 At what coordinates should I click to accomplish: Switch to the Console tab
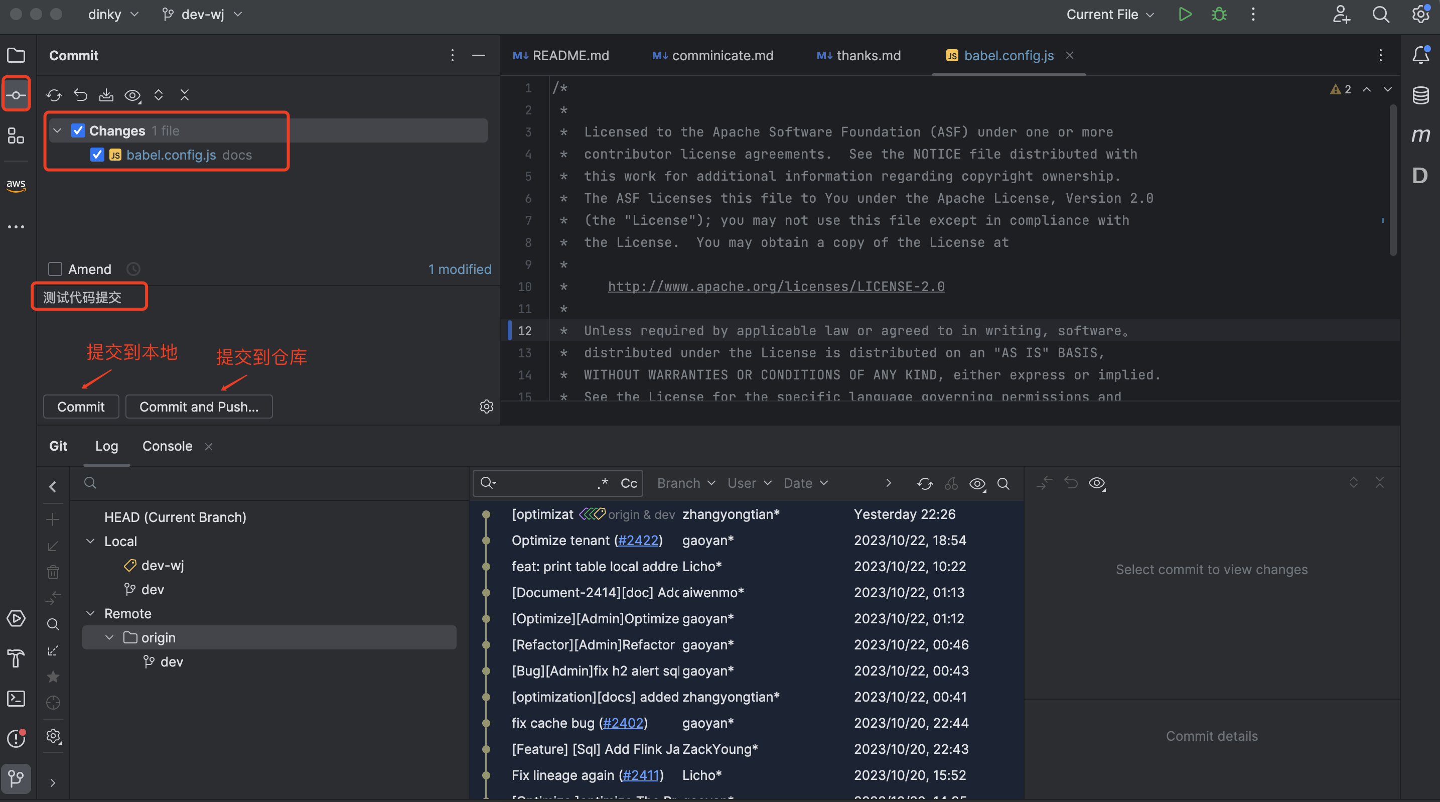(x=167, y=446)
